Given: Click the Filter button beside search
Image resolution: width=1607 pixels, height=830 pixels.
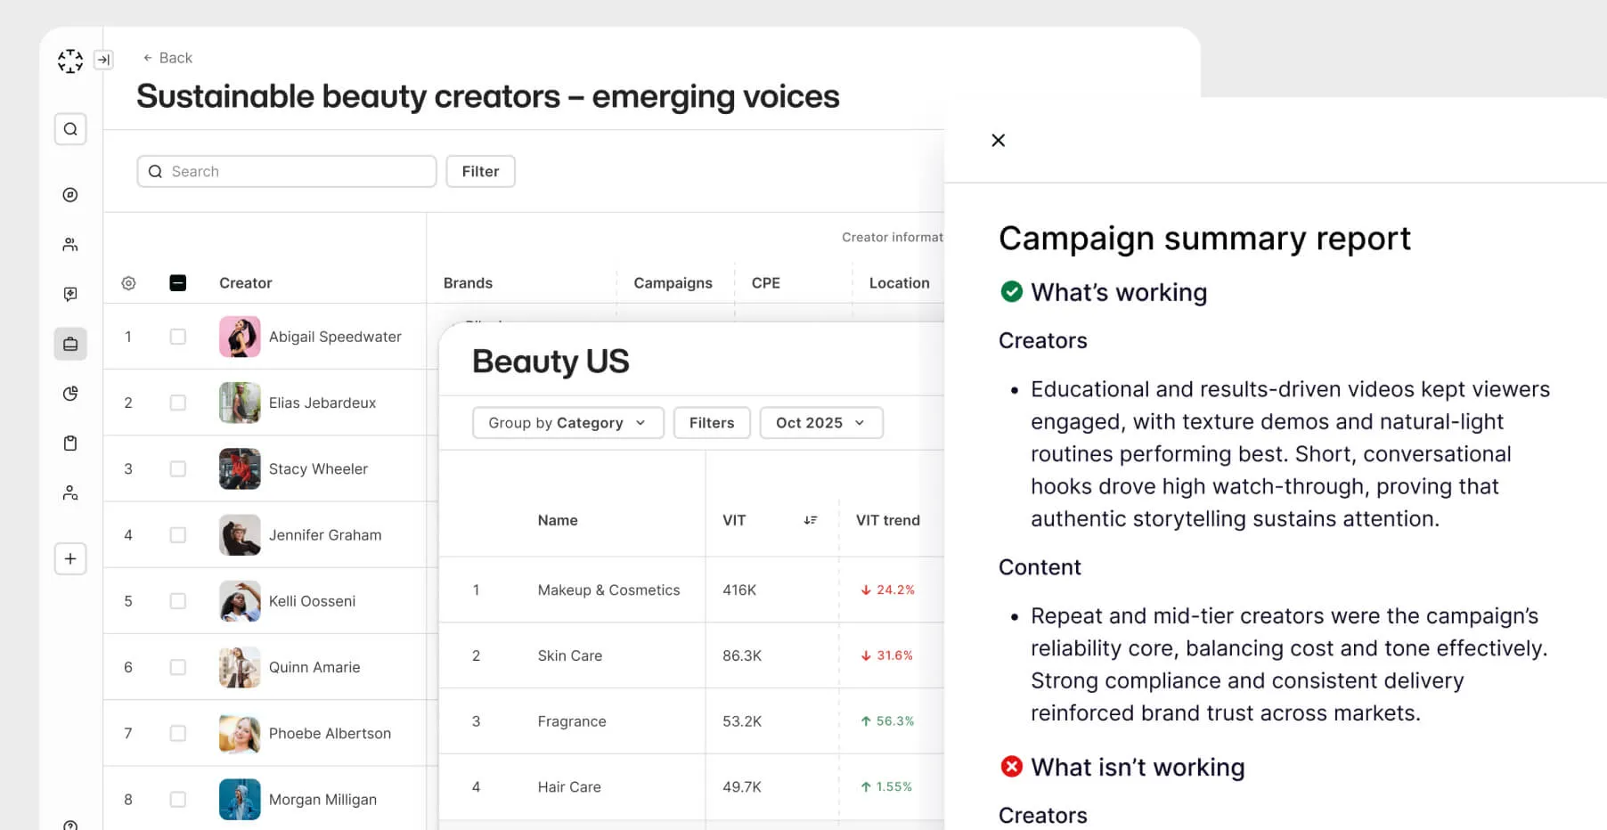Looking at the screenshot, I should click(480, 171).
